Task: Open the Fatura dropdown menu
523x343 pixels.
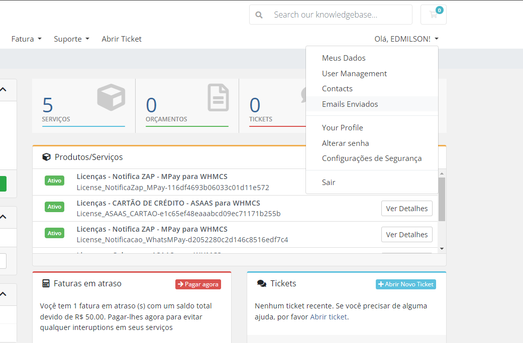Action: [x=26, y=39]
